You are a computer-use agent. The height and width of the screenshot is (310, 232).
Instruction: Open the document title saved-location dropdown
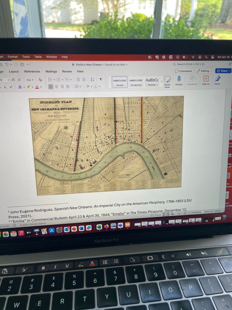(127, 64)
